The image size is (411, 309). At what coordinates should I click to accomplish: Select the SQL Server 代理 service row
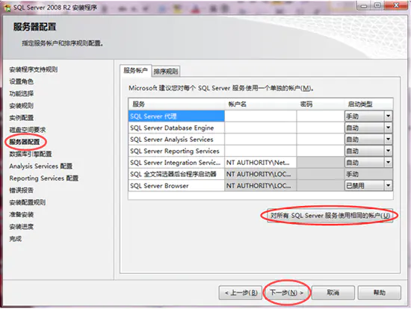[x=176, y=116]
